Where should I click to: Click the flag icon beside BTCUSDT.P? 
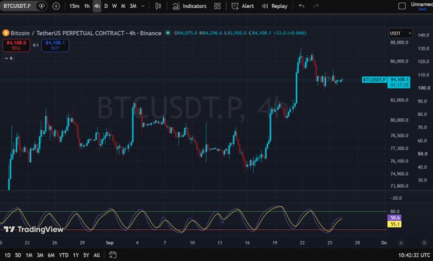41,6
